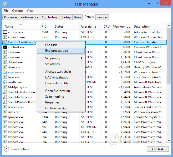Choose Search online
The height and width of the screenshot is (157, 173).
[x=61, y=97]
